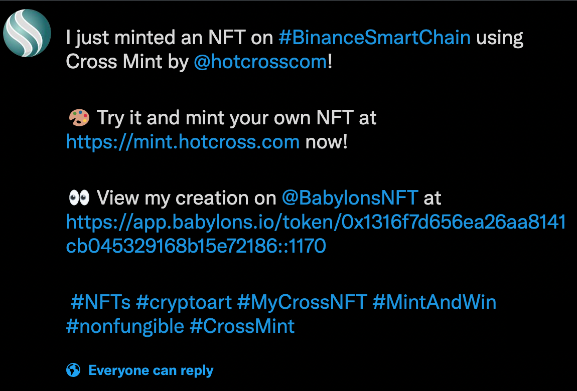
Task: Click the globe icon beside reply setting
Action: (x=73, y=370)
